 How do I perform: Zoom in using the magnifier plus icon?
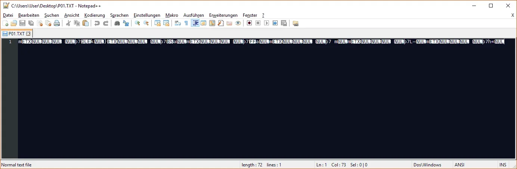137,23
